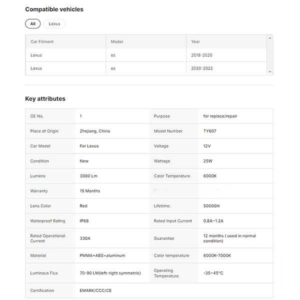
Task: Click the TY607 model number value
Action: click(210, 131)
